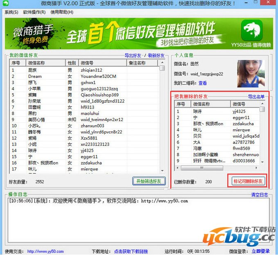Select the friend row guoguo123123zzq
This screenshot has height=255, width=278.
point(84,88)
